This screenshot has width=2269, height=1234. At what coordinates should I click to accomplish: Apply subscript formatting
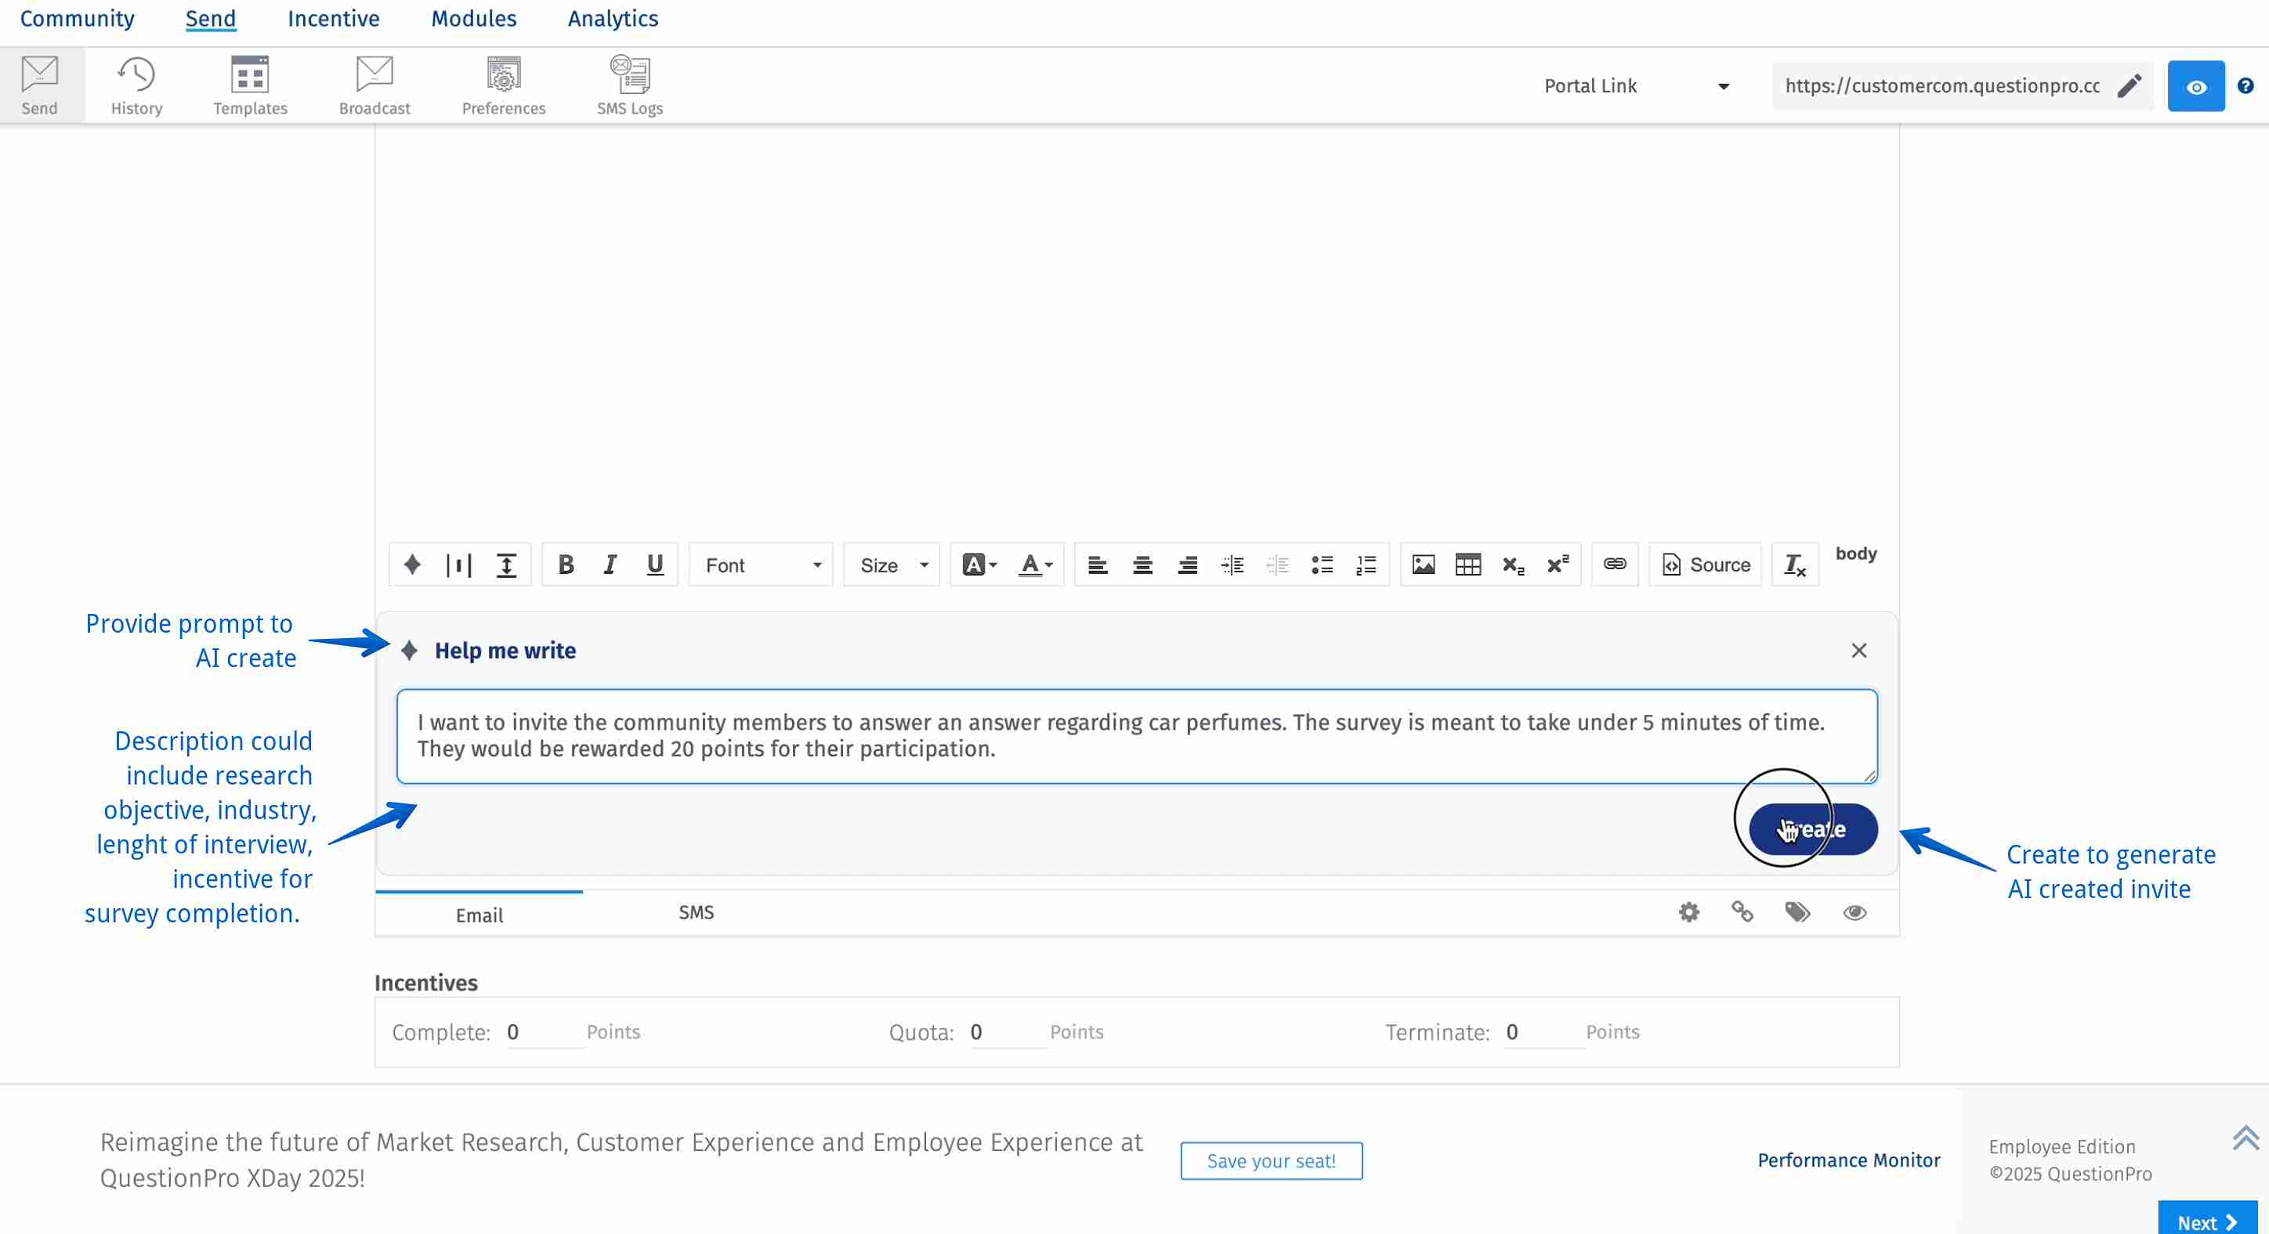click(1513, 565)
